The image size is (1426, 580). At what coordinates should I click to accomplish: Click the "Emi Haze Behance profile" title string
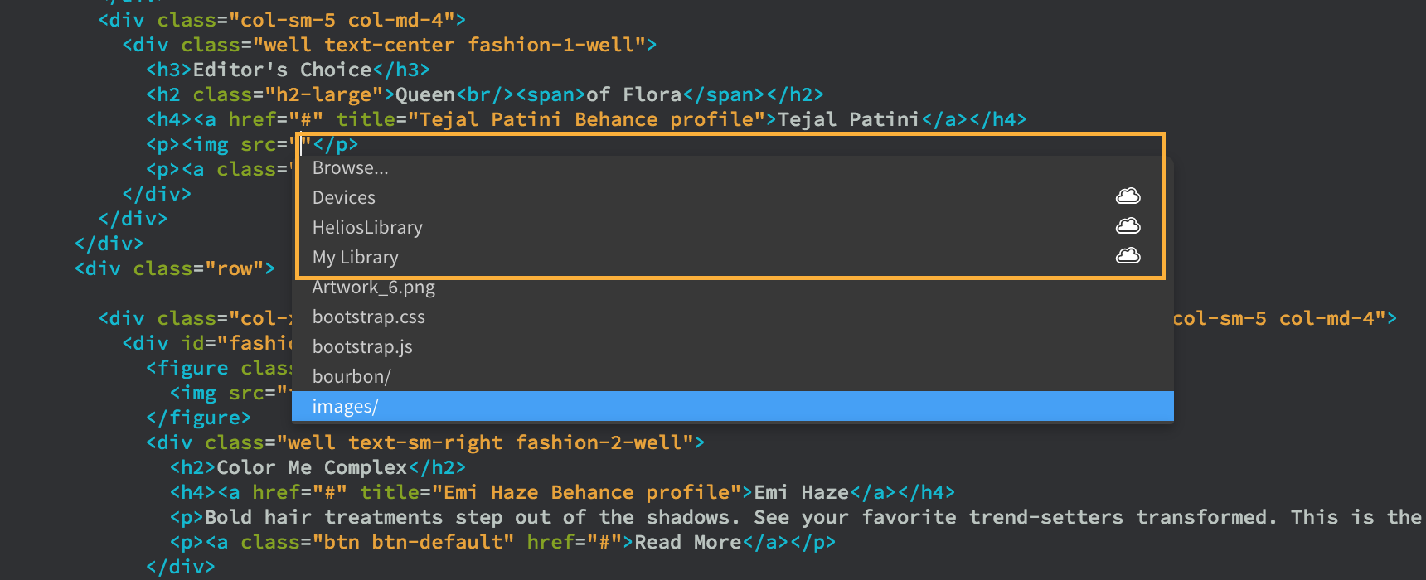(586, 492)
